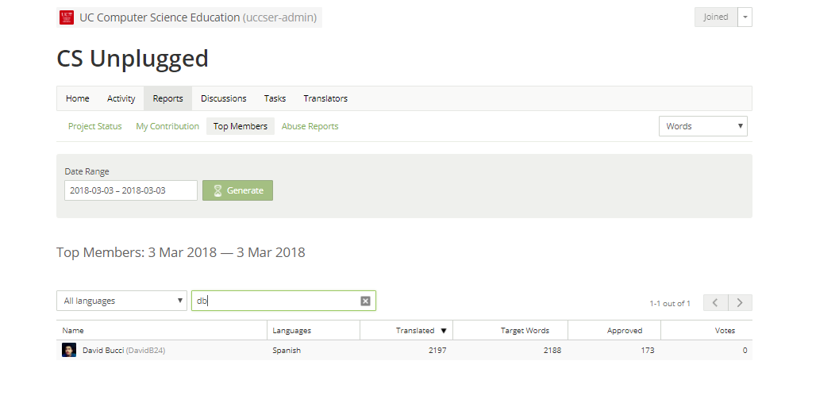Open the Abuse Reports link
Image resolution: width=839 pixels, height=403 pixels.
(310, 126)
